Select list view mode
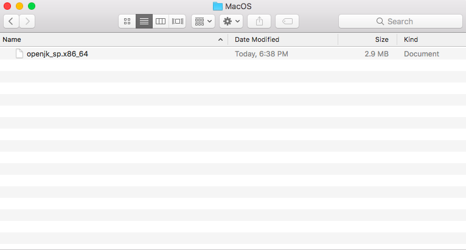Image resolution: width=466 pixels, height=250 pixels. 144,21
